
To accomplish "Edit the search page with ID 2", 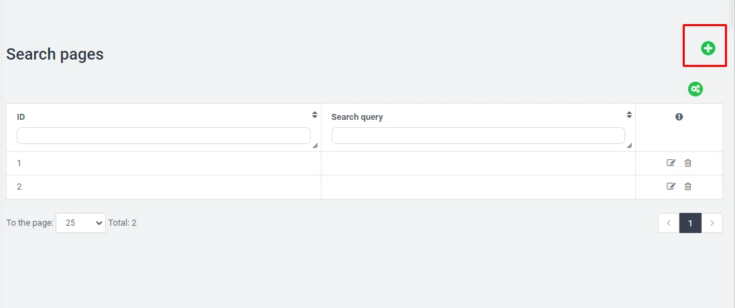I will (671, 186).
